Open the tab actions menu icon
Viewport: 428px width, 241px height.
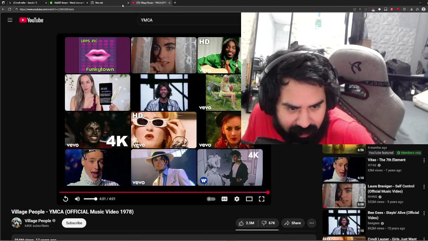click(x=4, y=3)
